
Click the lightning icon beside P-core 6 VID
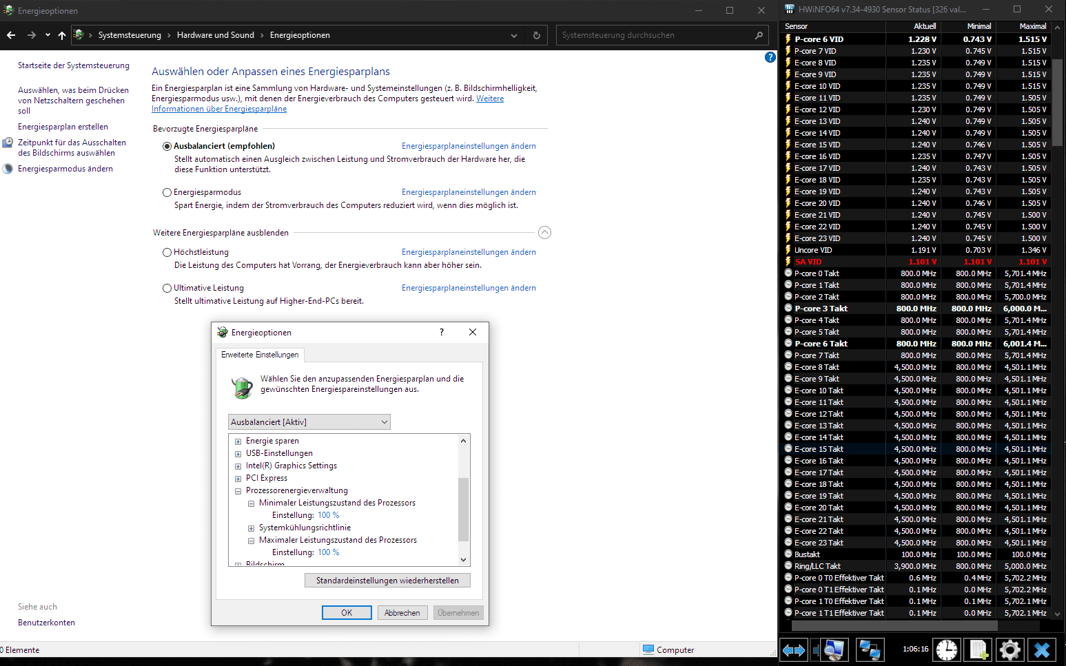click(788, 39)
